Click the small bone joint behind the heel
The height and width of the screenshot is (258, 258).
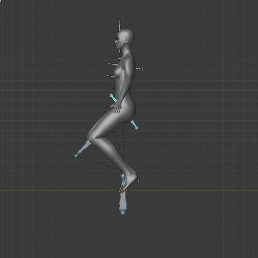(138, 181)
